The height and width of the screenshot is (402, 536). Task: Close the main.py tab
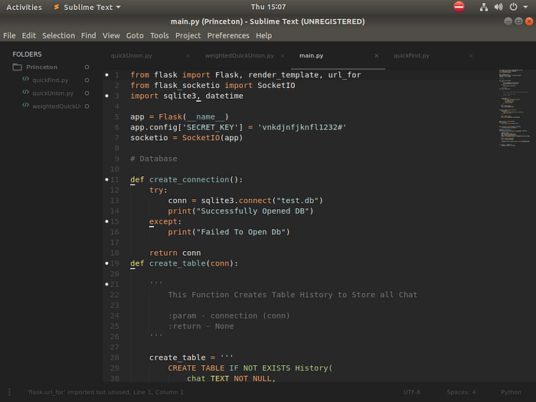(x=377, y=55)
